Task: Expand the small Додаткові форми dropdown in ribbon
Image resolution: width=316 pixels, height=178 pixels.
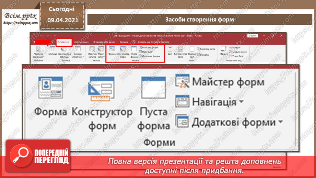Action: point(151,56)
